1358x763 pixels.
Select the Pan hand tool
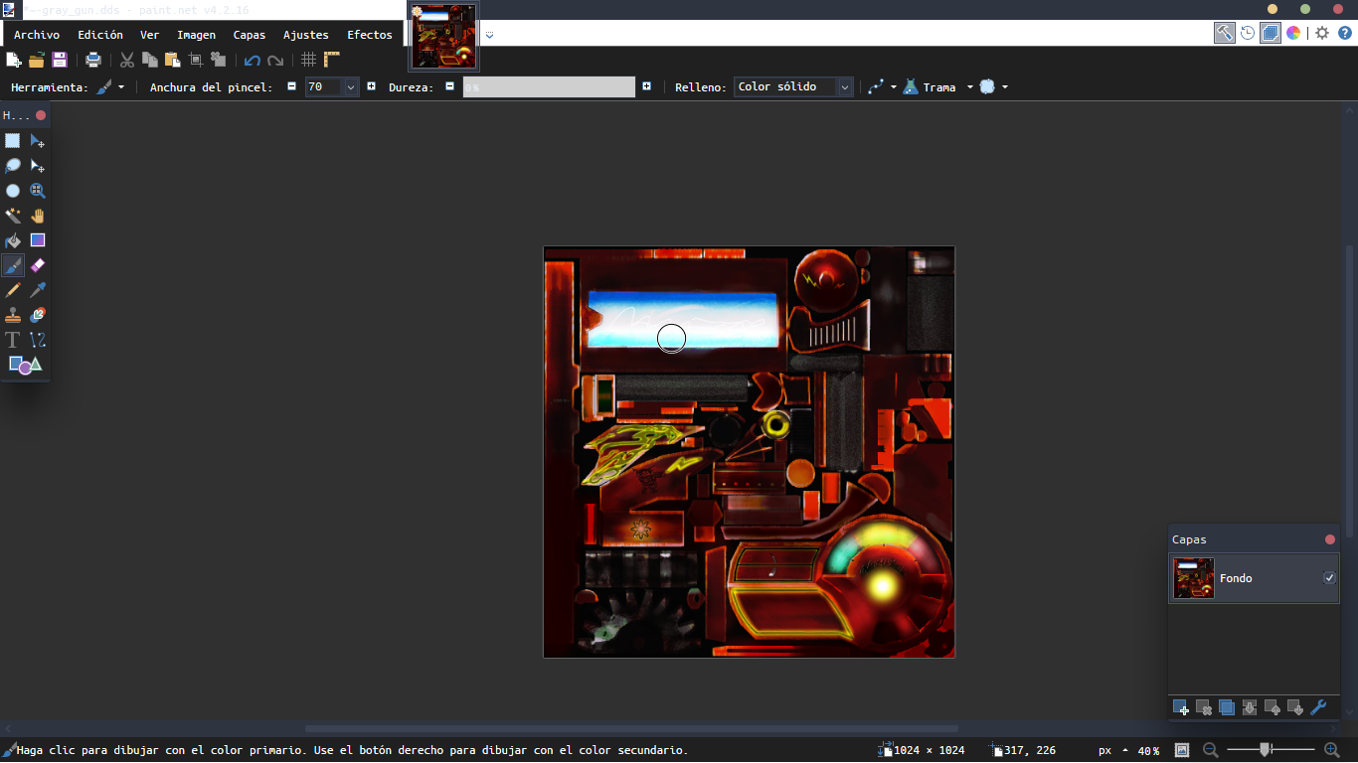[38, 216]
